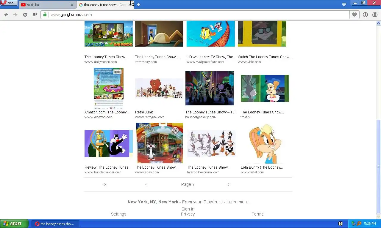Open the Lola Bunny listal thumbnail

pos(265,143)
